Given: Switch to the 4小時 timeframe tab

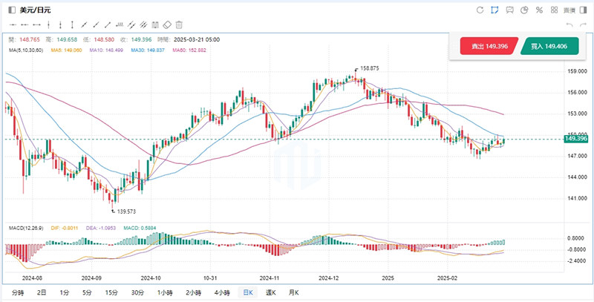Looking at the screenshot, I should click(x=222, y=292).
